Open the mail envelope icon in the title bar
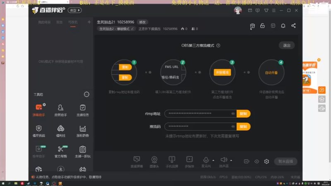The image size is (331, 186). (250, 10)
